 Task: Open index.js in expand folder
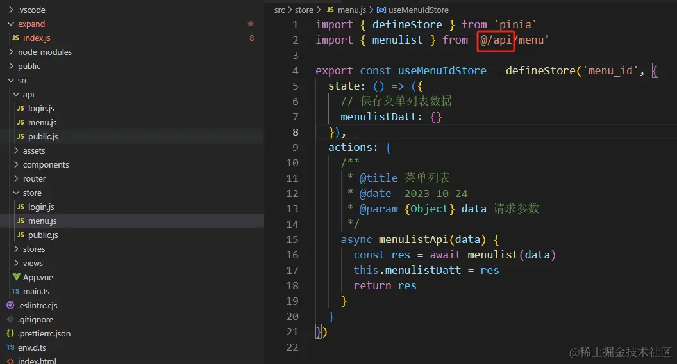(37, 38)
